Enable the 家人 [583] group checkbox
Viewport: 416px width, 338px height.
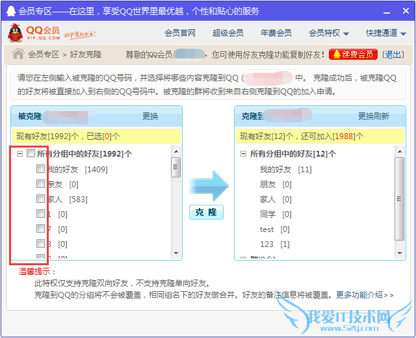point(40,198)
